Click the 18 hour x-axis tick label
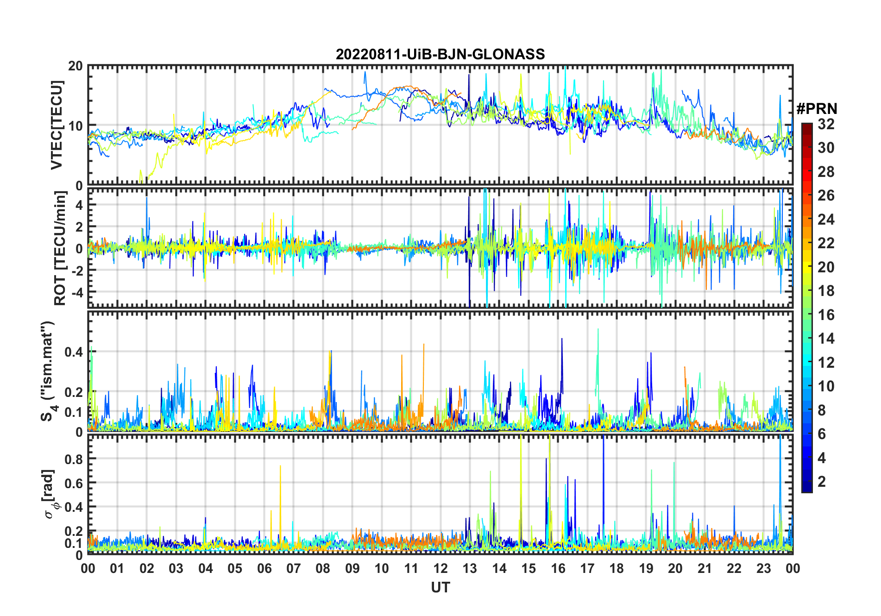 pyautogui.click(x=616, y=568)
